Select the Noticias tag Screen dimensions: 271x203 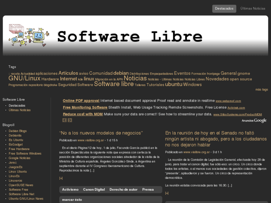coord(135,78)
